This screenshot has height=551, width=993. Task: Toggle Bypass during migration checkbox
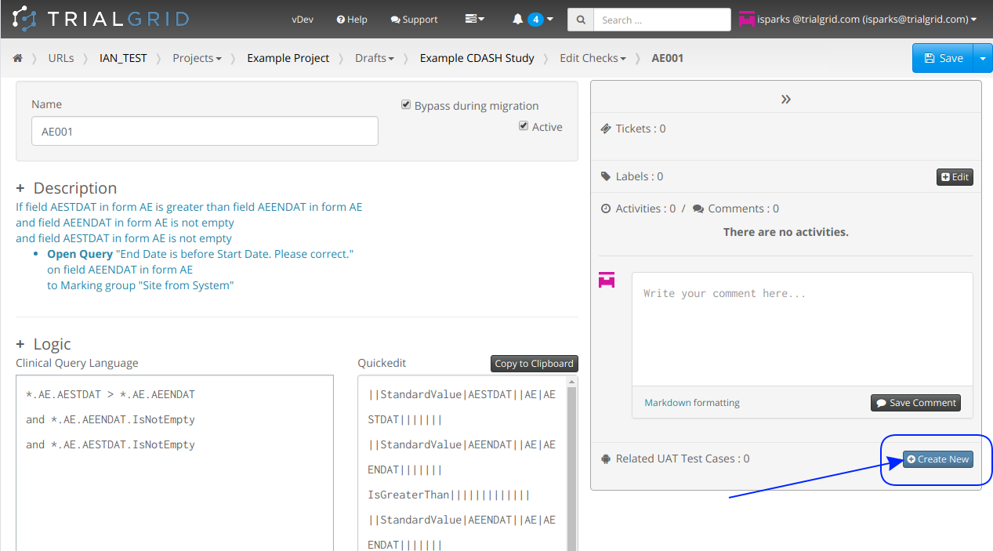tap(406, 105)
